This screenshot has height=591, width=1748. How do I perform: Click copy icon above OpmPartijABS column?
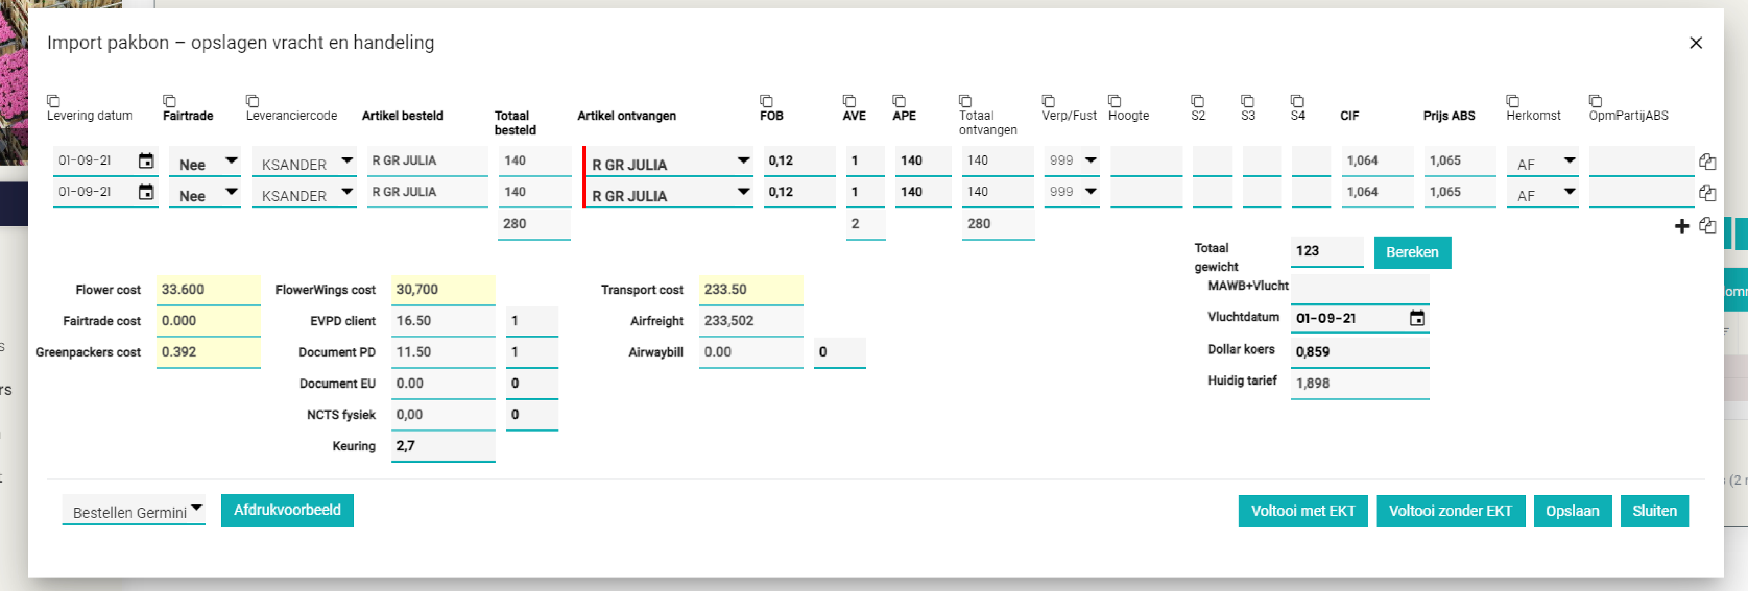(x=1595, y=101)
